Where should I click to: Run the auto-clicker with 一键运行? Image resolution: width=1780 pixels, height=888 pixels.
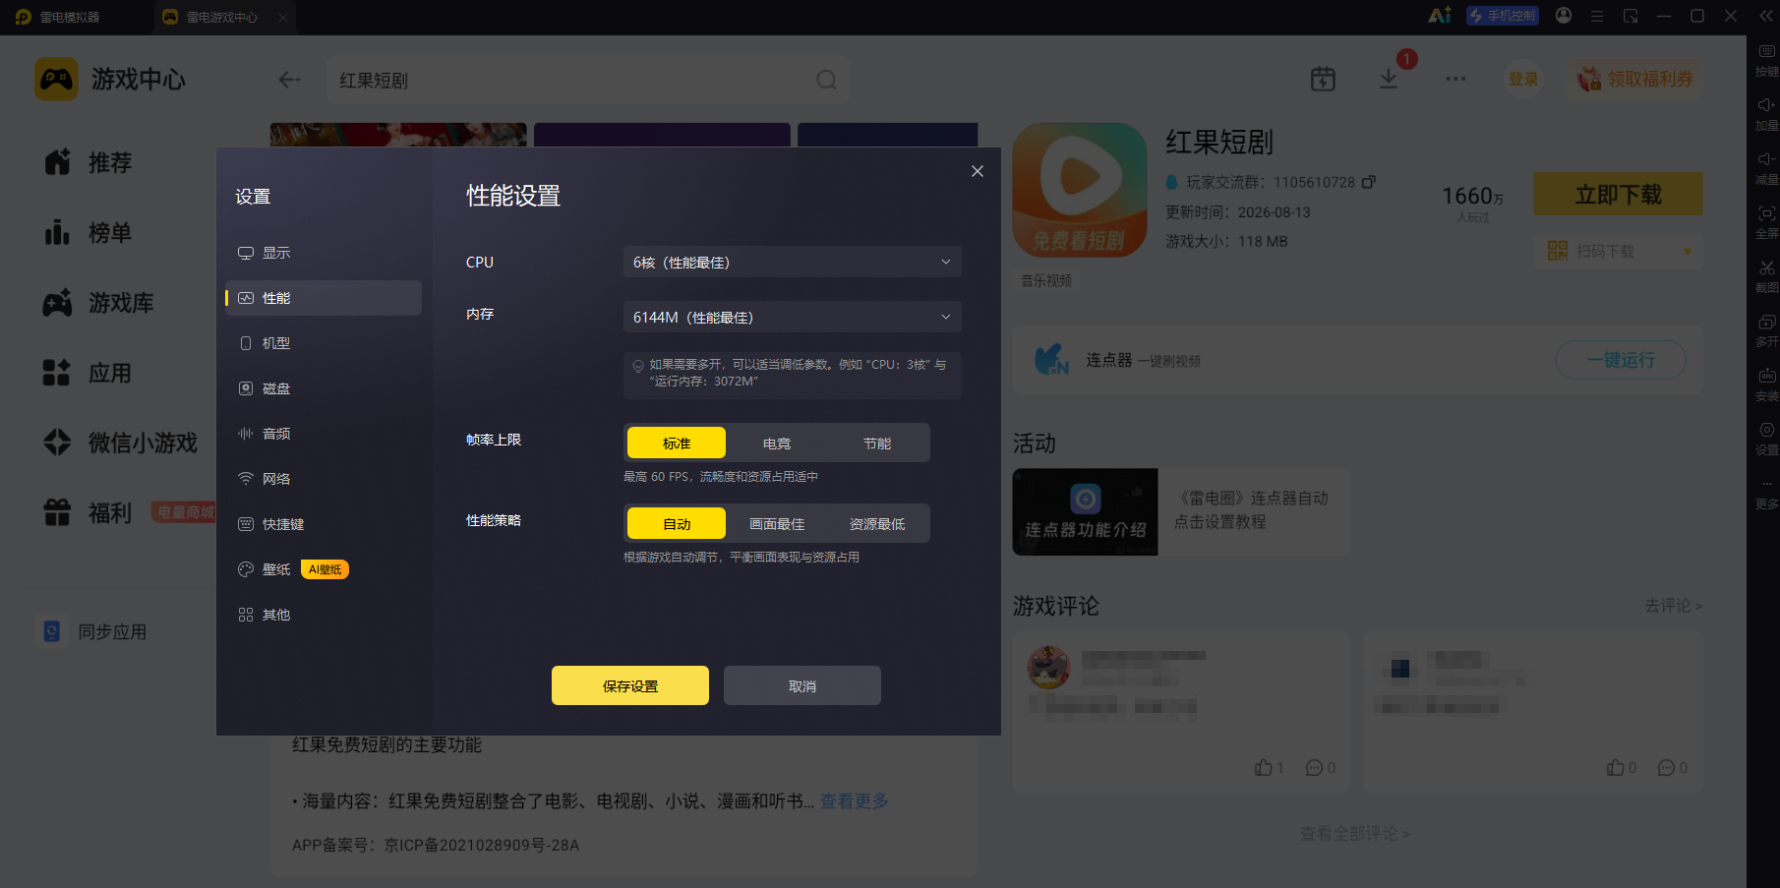[x=1621, y=360]
